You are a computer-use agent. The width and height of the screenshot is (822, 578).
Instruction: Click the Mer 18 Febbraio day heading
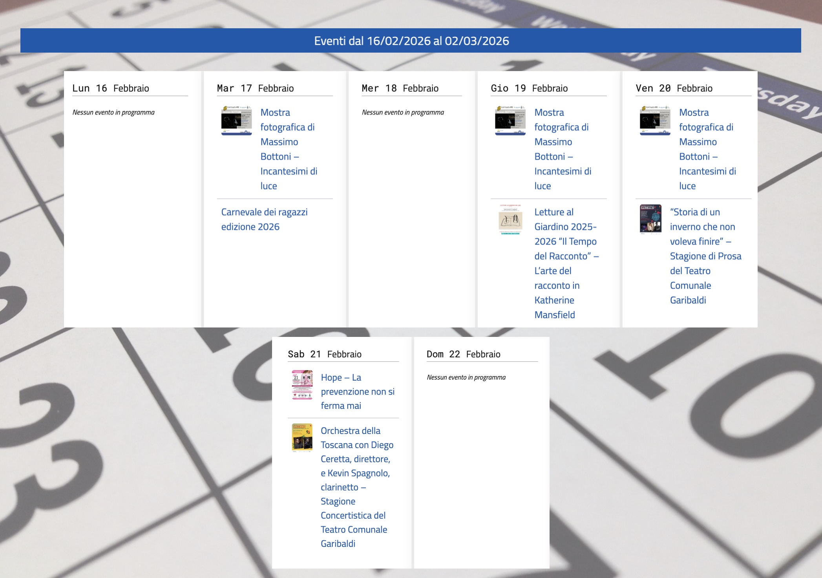[x=400, y=88]
